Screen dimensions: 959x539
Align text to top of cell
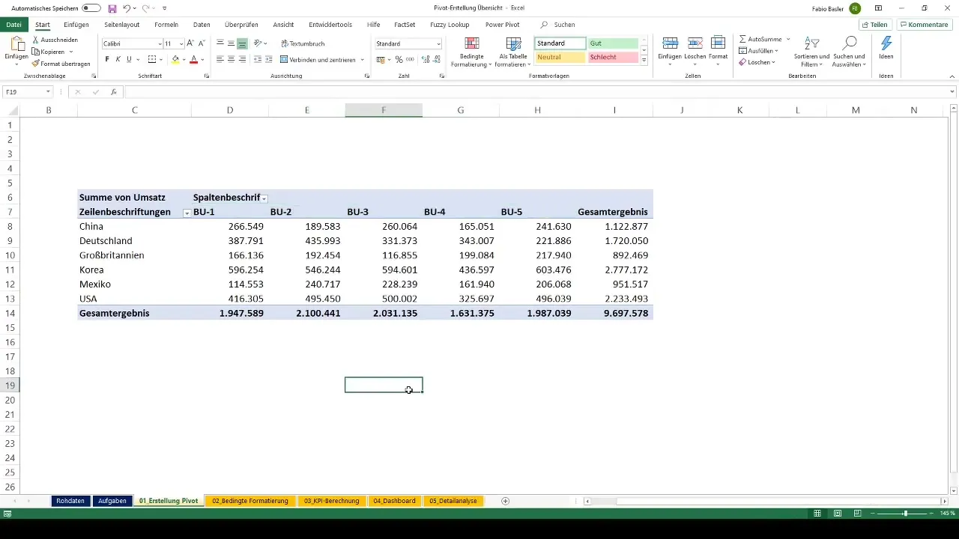click(x=220, y=43)
